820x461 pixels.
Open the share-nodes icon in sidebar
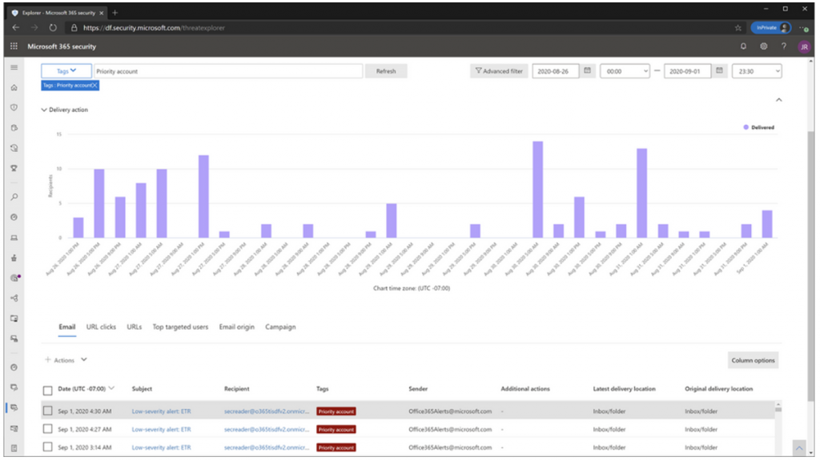[14, 299]
